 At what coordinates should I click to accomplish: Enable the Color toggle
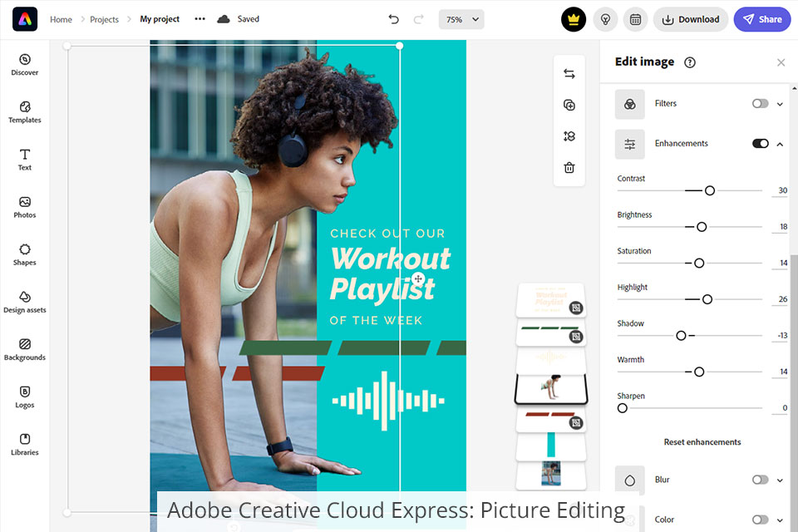click(x=760, y=520)
